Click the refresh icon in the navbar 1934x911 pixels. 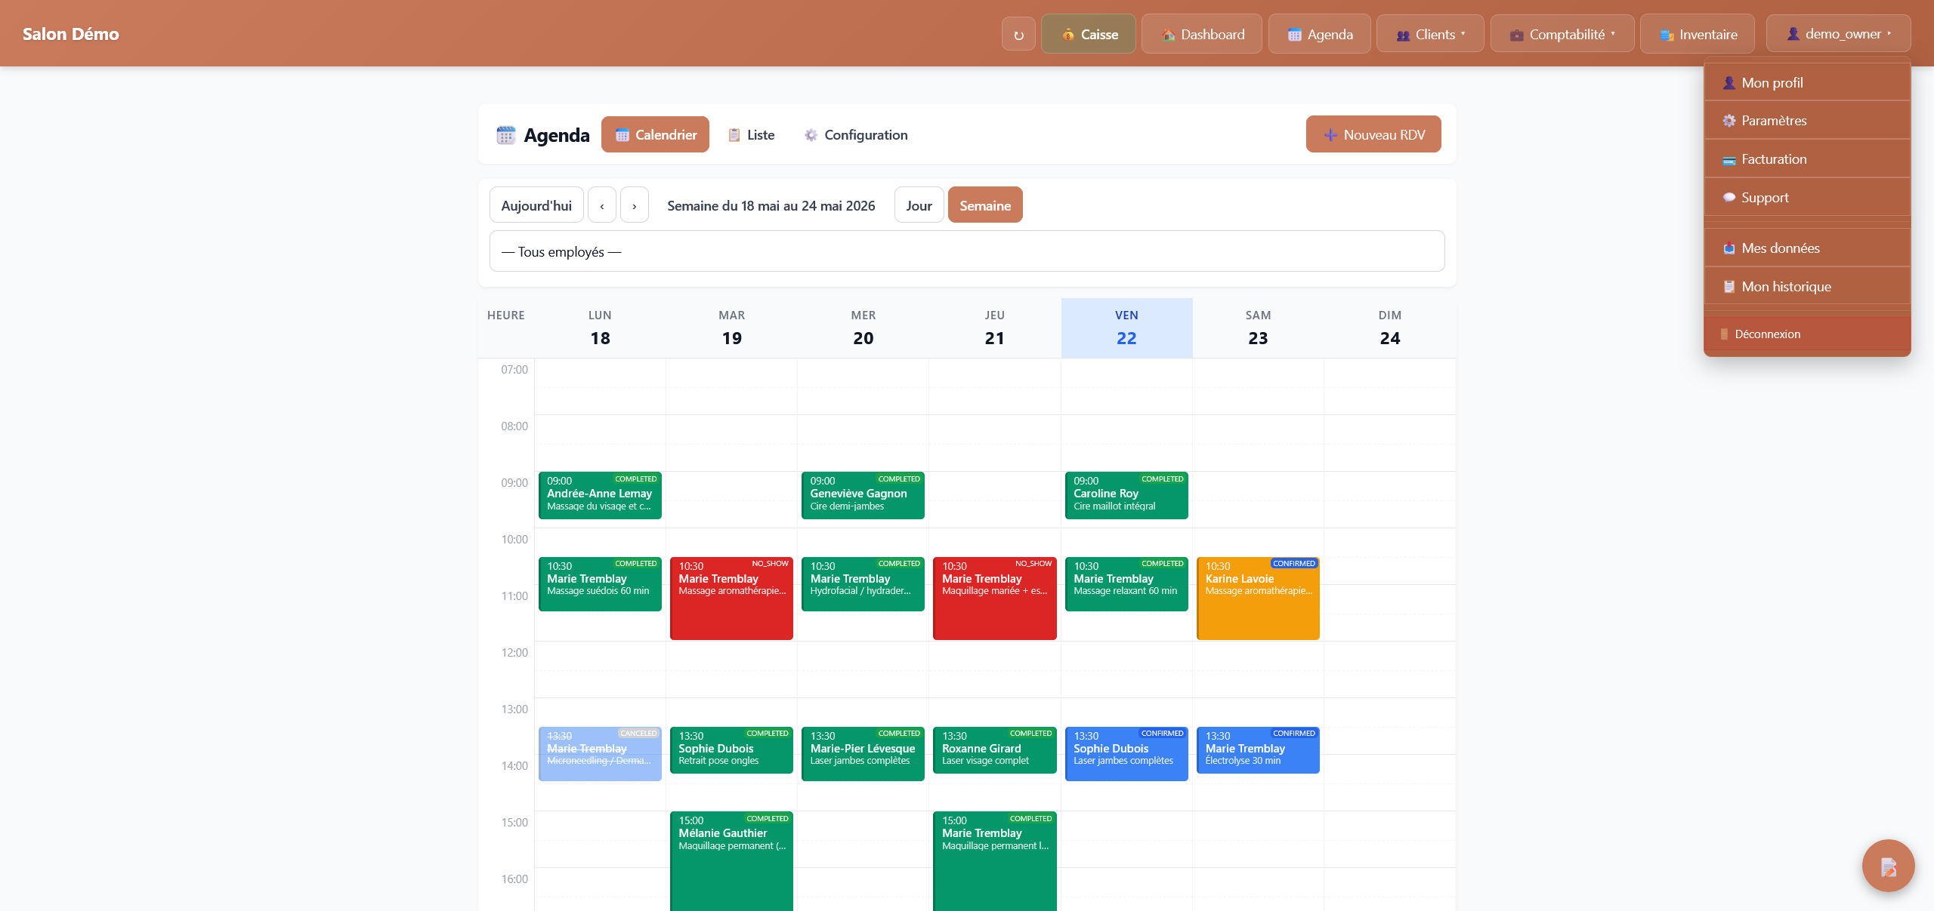1018,34
